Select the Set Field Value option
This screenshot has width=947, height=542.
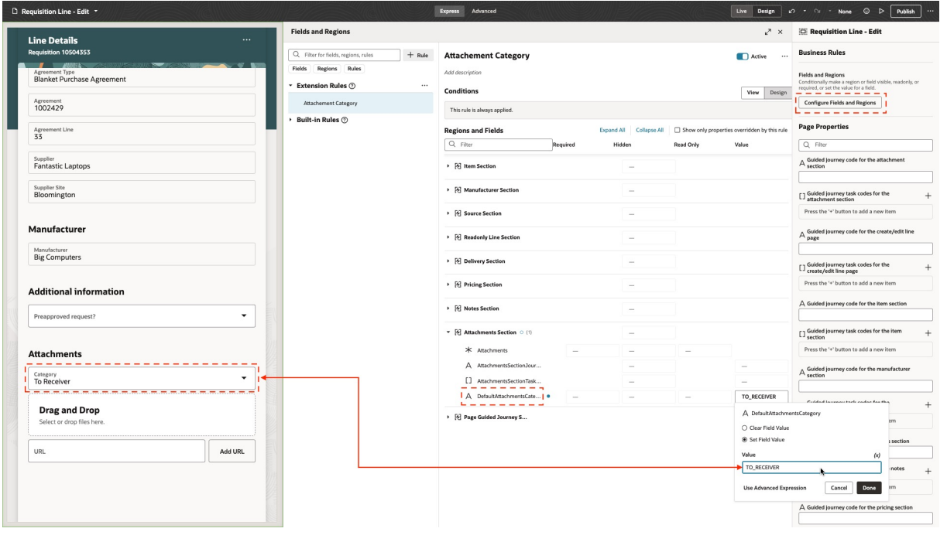pyautogui.click(x=746, y=439)
